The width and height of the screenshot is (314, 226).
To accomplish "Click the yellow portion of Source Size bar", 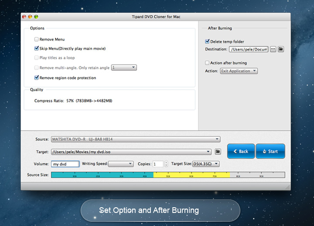I will point(191,175).
